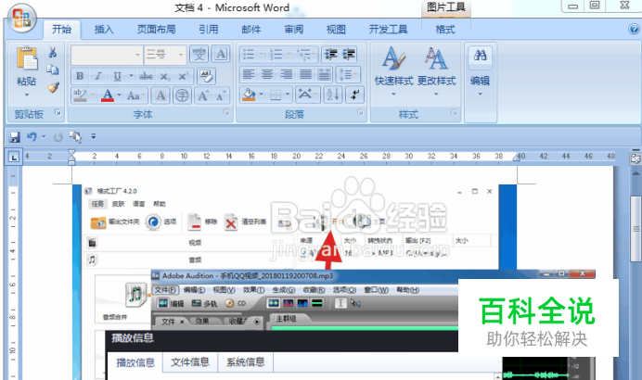Clear formatting with eraser icon
Viewport: 642px width, 380px height.
pos(206,76)
